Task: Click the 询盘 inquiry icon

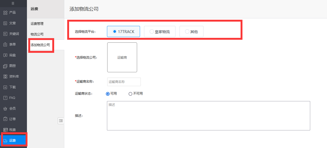Action: coord(5,55)
